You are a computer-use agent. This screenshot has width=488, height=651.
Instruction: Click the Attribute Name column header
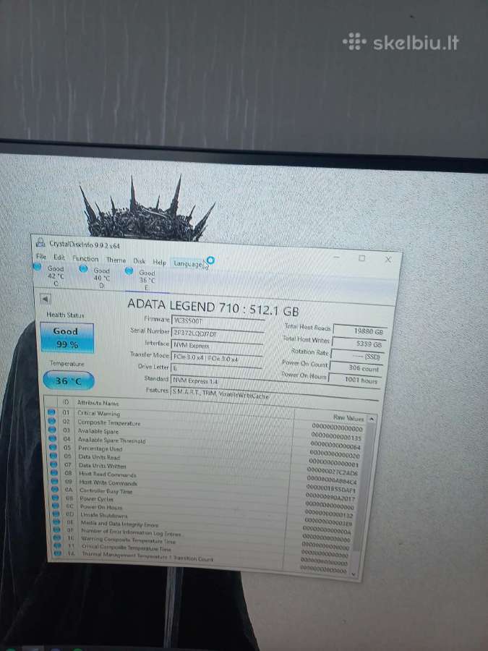coord(98,403)
